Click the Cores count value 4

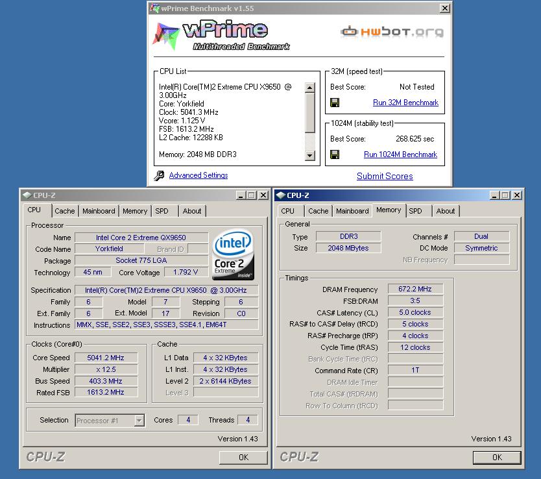188,420
